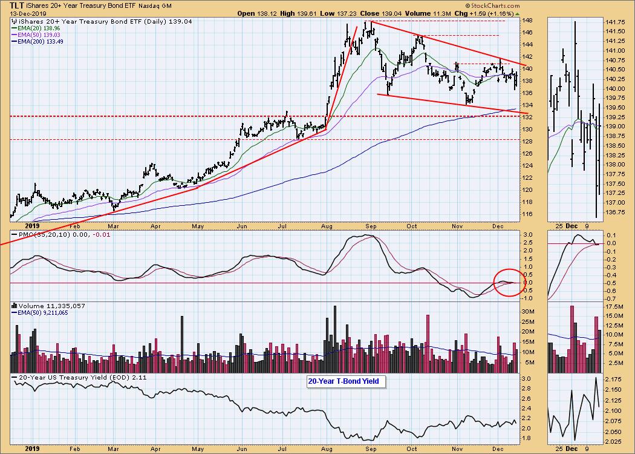The image size is (635, 454).
Task: Click the Chg +1.59 (+1.16%) value
Action: [484, 13]
